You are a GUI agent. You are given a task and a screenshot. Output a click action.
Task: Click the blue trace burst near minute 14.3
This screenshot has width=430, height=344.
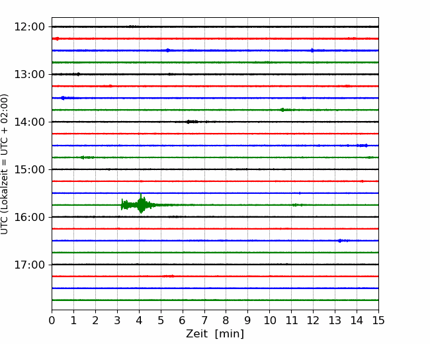tap(363, 146)
